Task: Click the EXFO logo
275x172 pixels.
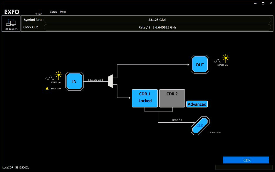Action: 12,12
